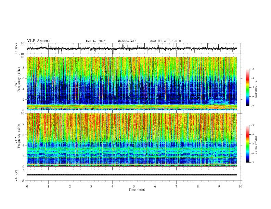Click the ch.3 voltage trace band
This screenshot has width=271, height=209.
[x=132, y=175]
